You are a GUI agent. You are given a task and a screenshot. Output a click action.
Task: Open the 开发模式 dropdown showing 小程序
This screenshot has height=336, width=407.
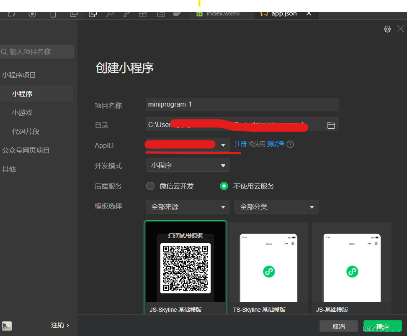click(x=188, y=165)
